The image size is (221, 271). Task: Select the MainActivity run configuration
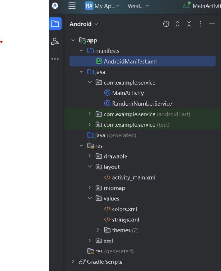pos(202,6)
